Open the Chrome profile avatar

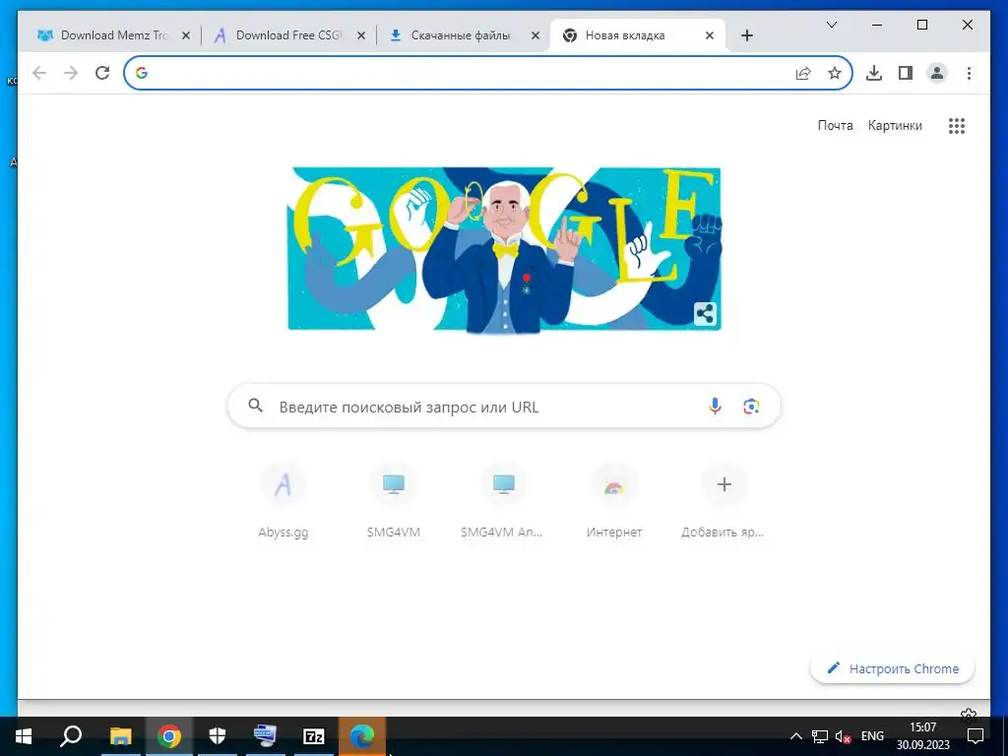tap(937, 73)
